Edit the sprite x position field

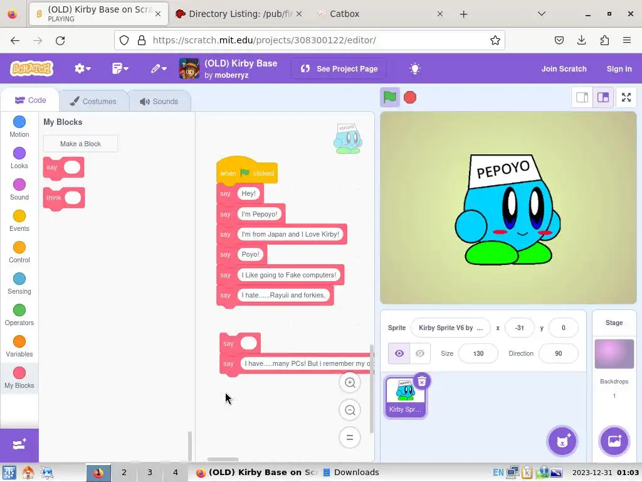520,328
